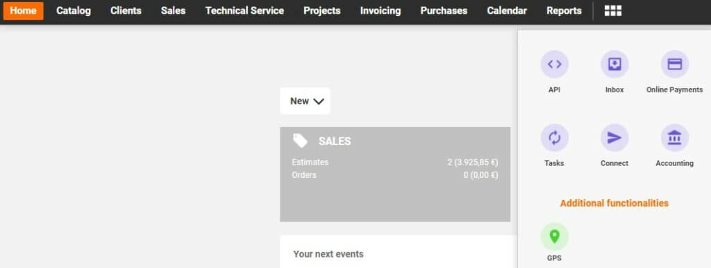
Task: Go to the Home tab
Action: point(23,11)
